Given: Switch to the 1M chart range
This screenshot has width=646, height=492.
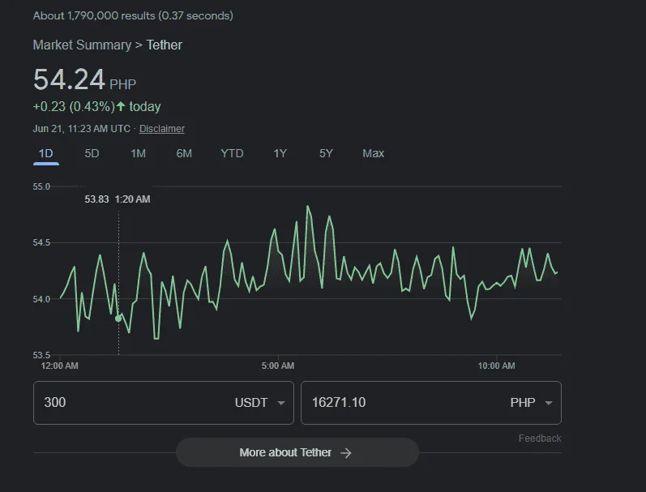Looking at the screenshot, I should point(138,154).
